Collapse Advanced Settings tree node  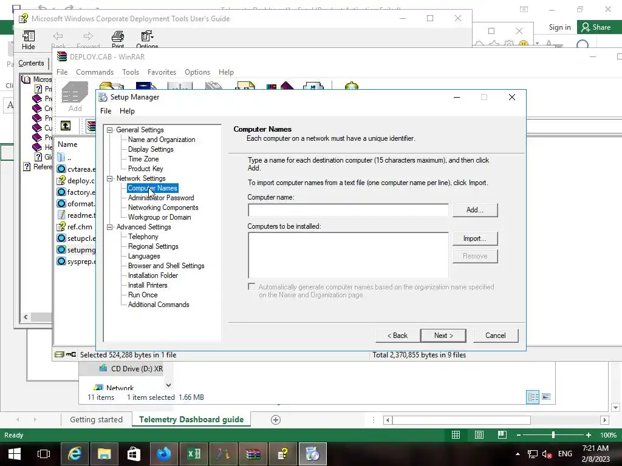tap(110, 227)
